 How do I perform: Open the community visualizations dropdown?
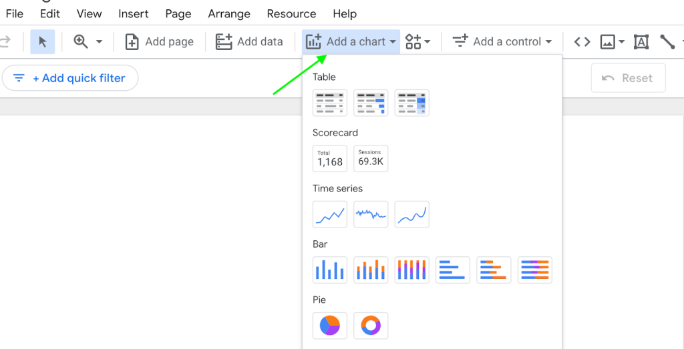click(x=418, y=42)
